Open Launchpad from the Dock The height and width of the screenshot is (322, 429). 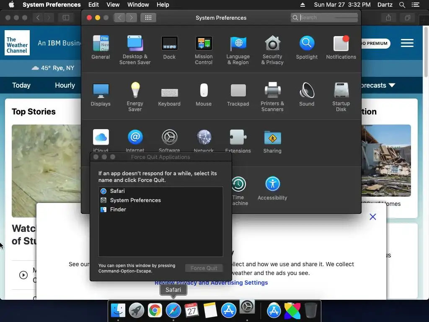click(137, 311)
